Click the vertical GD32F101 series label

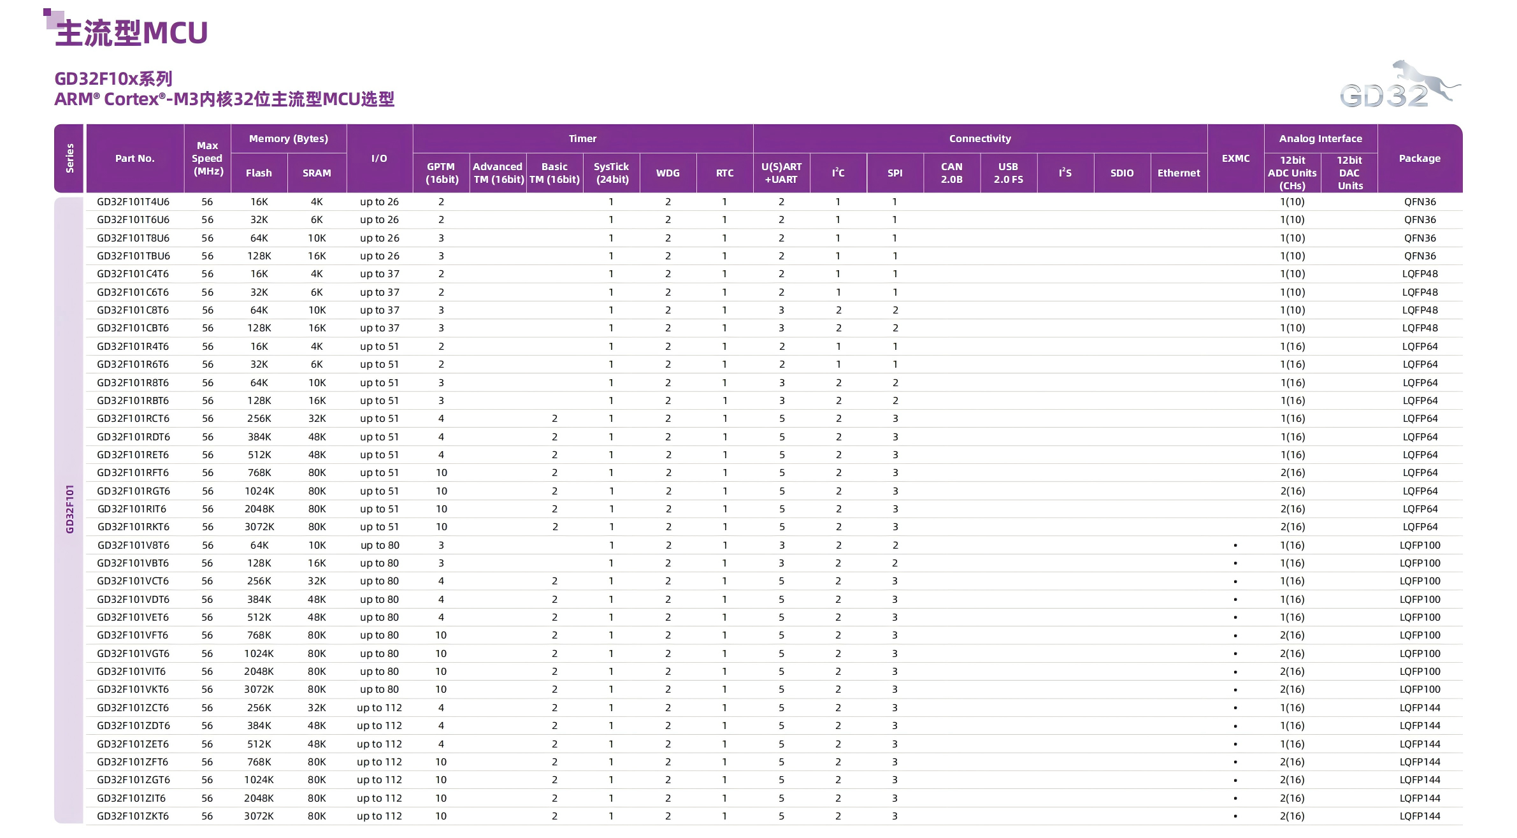[x=69, y=509]
